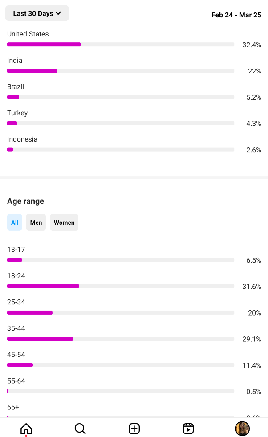Image resolution: width=268 pixels, height=437 pixels.
Task: Click the Age range heading
Action: pyautogui.click(x=26, y=201)
